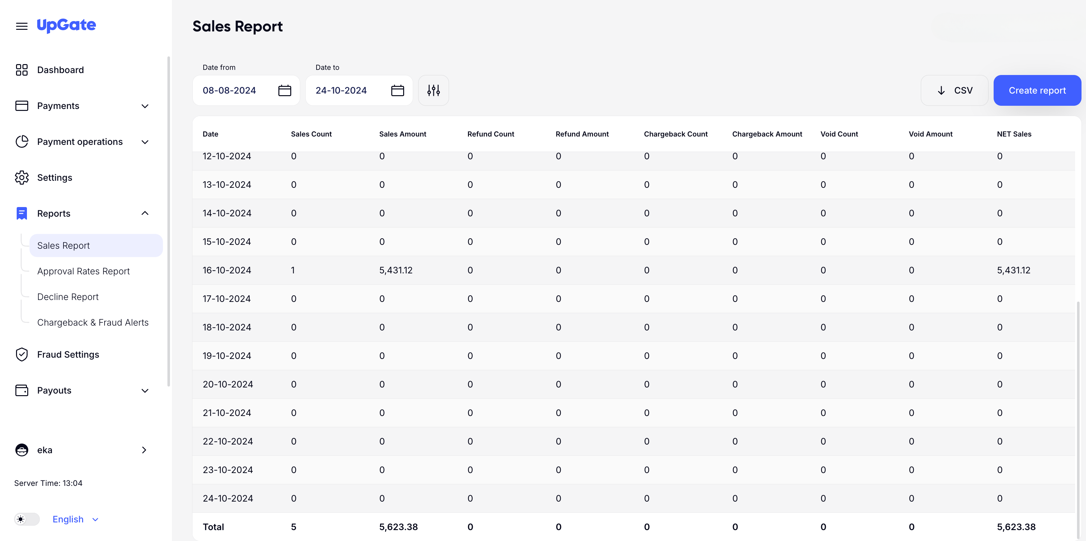
Task: Select the Dashboard icon
Action: point(21,70)
